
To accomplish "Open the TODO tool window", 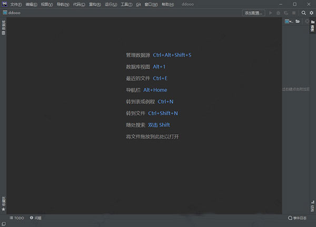I will (17, 218).
